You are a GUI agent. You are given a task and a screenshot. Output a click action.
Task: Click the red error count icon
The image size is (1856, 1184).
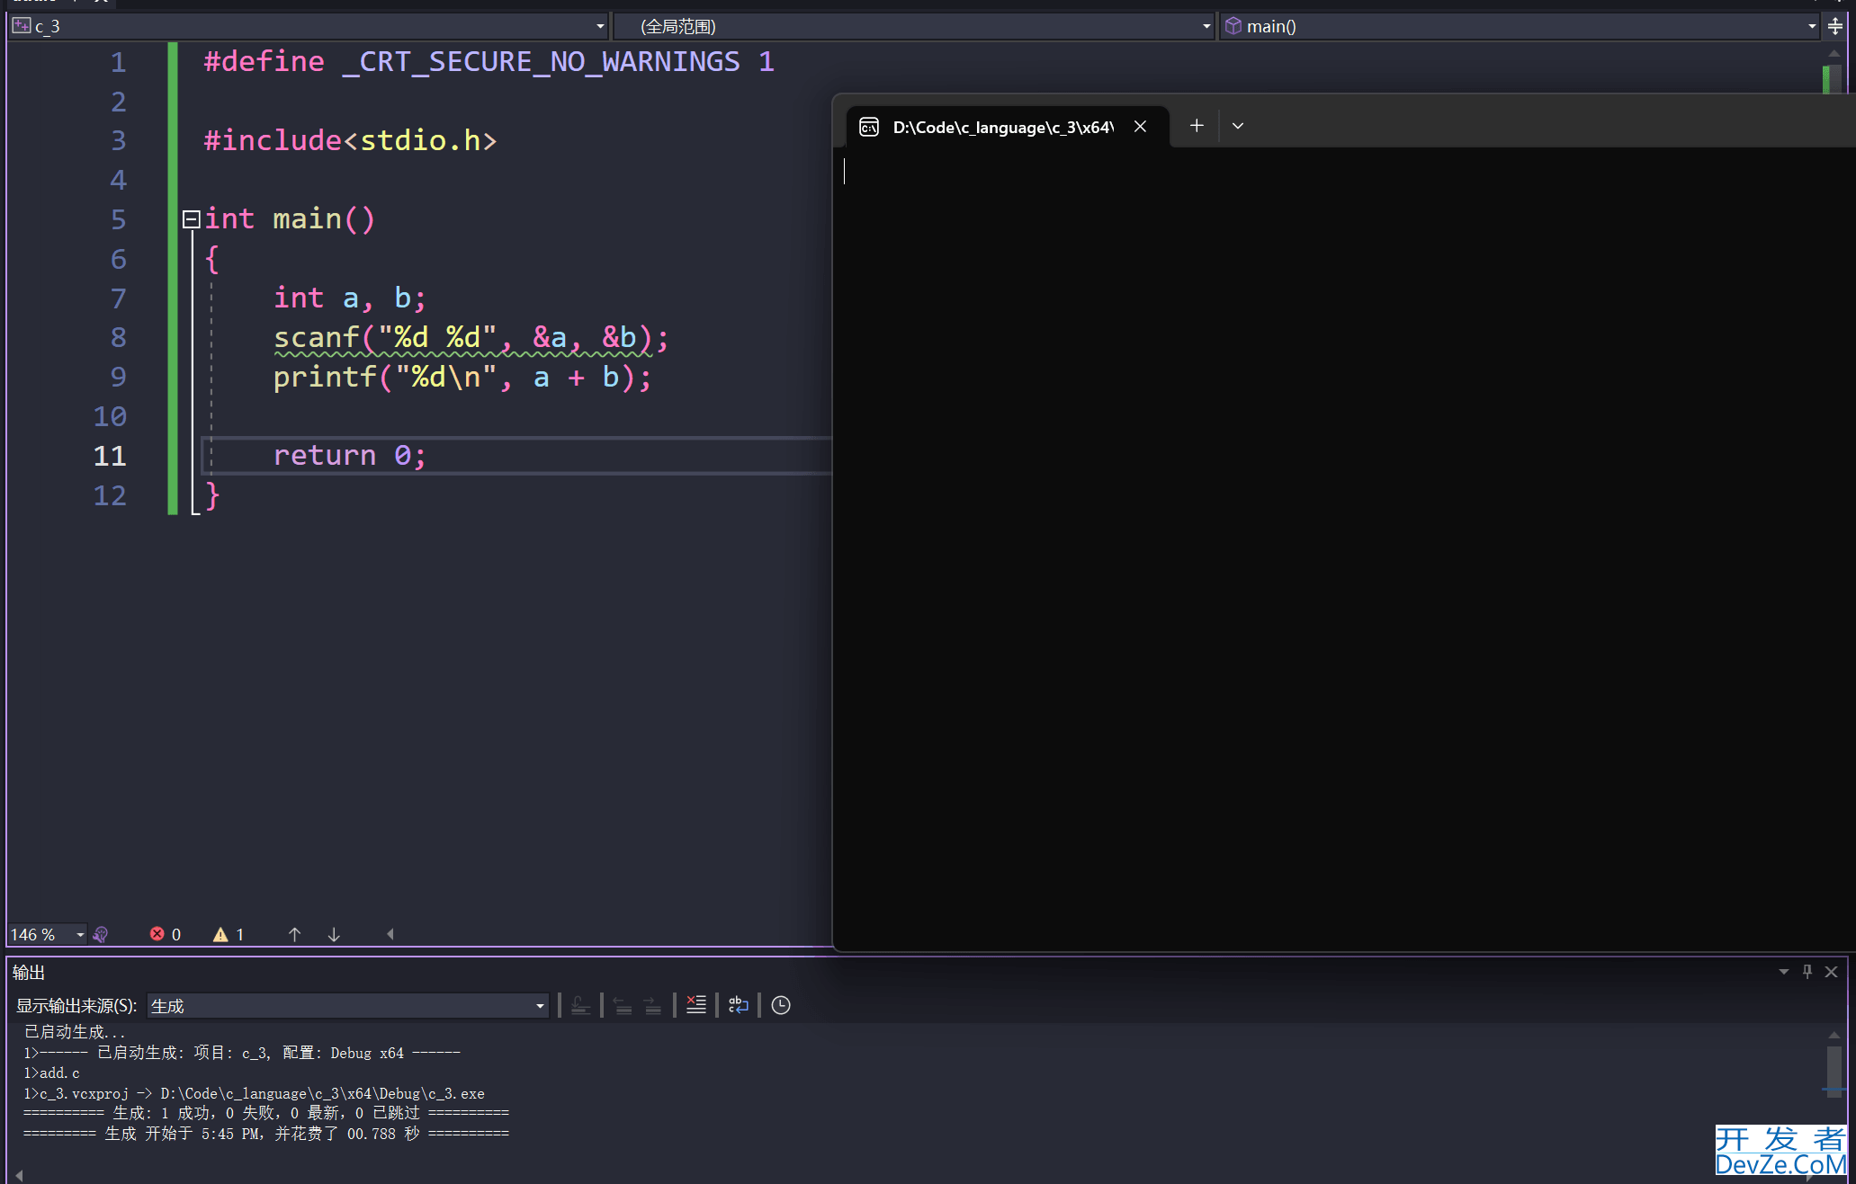pyautogui.click(x=157, y=934)
